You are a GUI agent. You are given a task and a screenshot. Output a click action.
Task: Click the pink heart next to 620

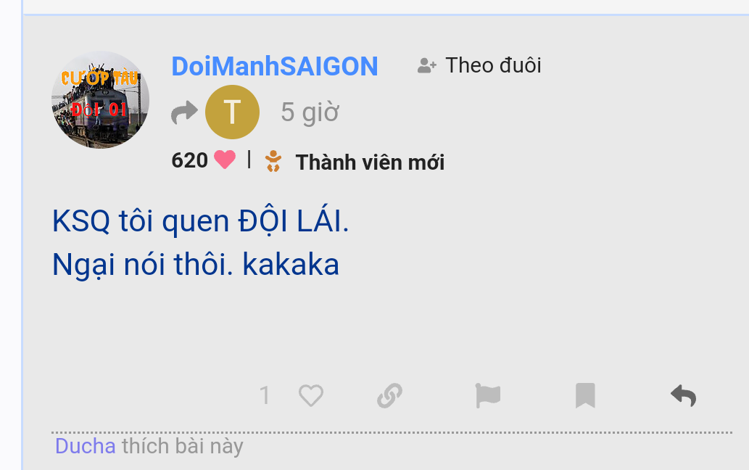click(225, 160)
